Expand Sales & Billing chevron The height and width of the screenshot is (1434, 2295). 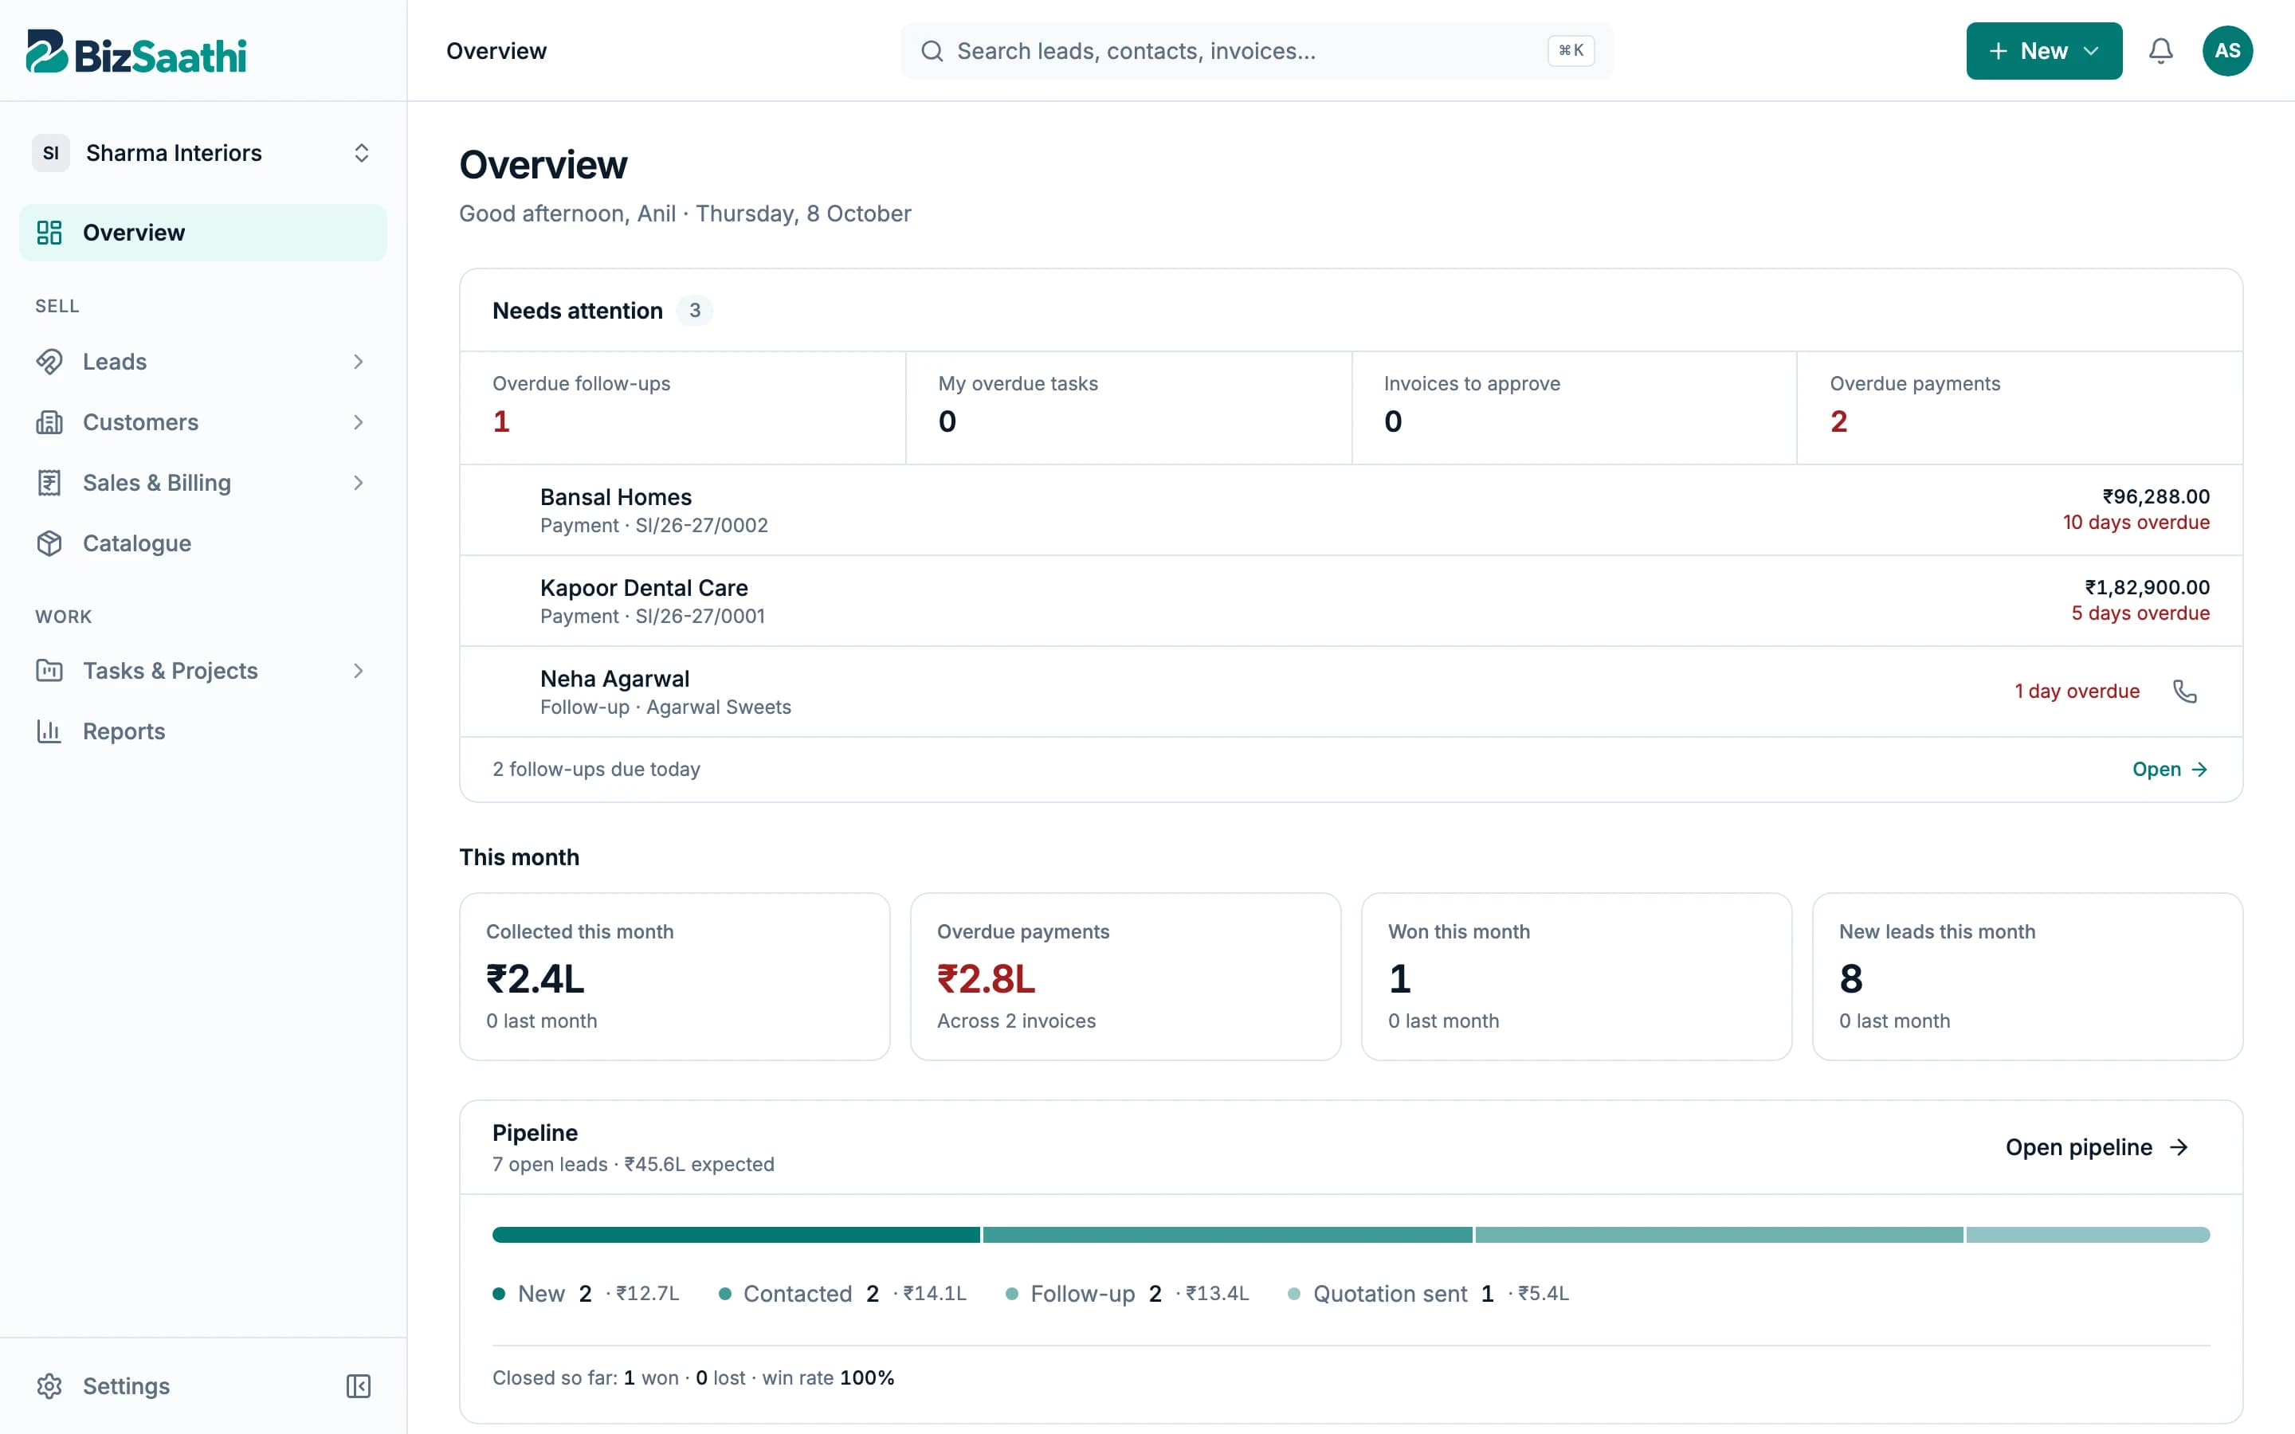[359, 483]
